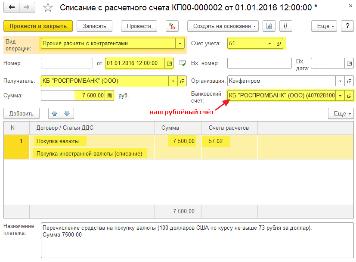Go forward with the right arrow button
Viewport: 356px width, 262px height.
click(27, 7)
